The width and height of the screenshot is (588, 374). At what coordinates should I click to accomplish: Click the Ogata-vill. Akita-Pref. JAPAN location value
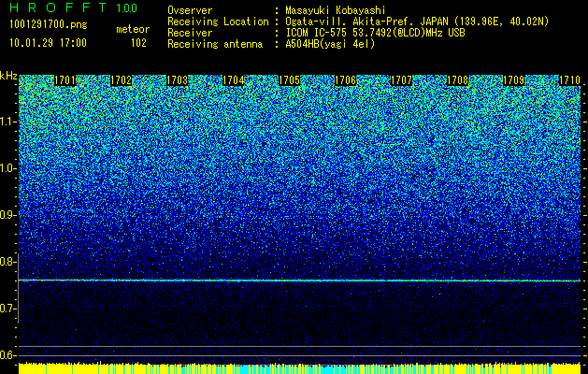coord(417,22)
